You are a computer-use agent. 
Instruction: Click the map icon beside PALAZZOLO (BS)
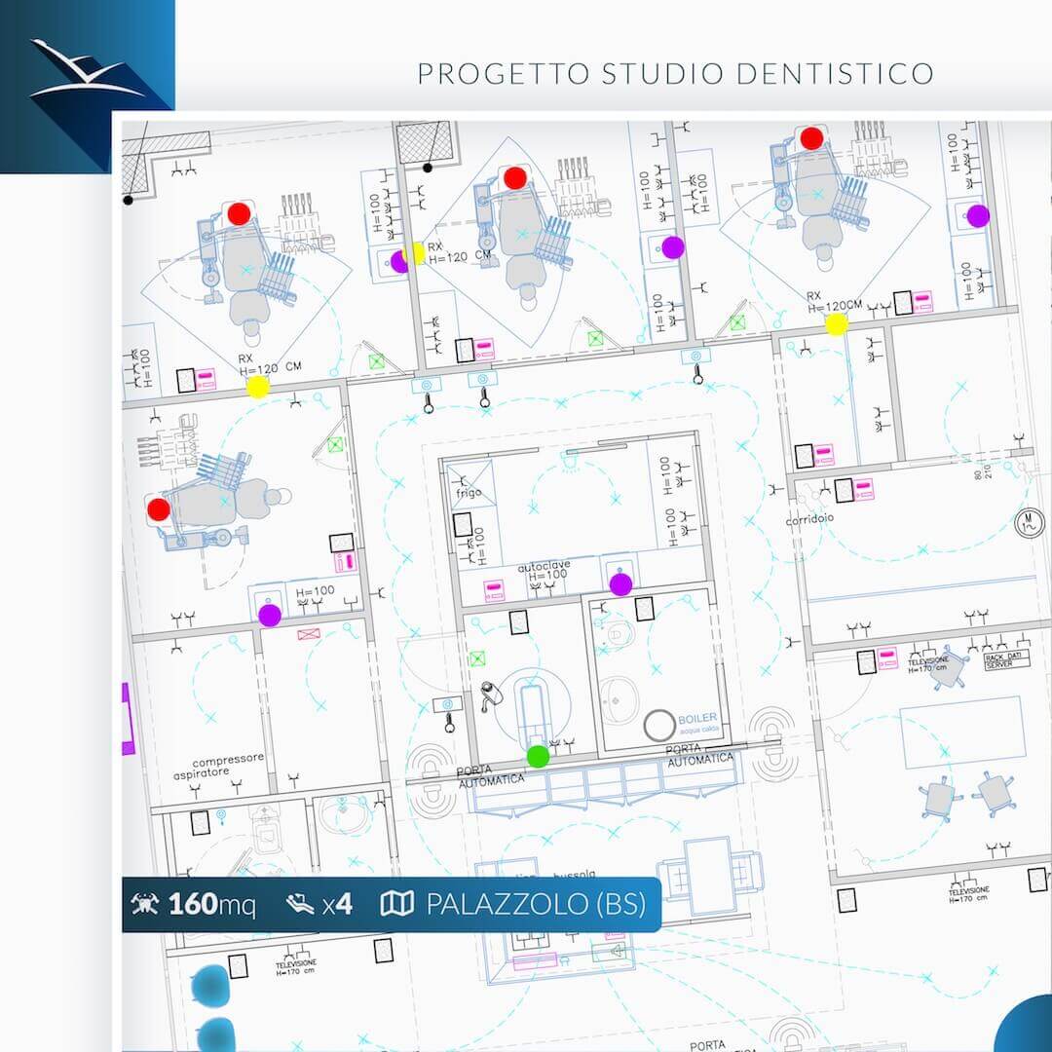pyautogui.click(x=396, y=904)
